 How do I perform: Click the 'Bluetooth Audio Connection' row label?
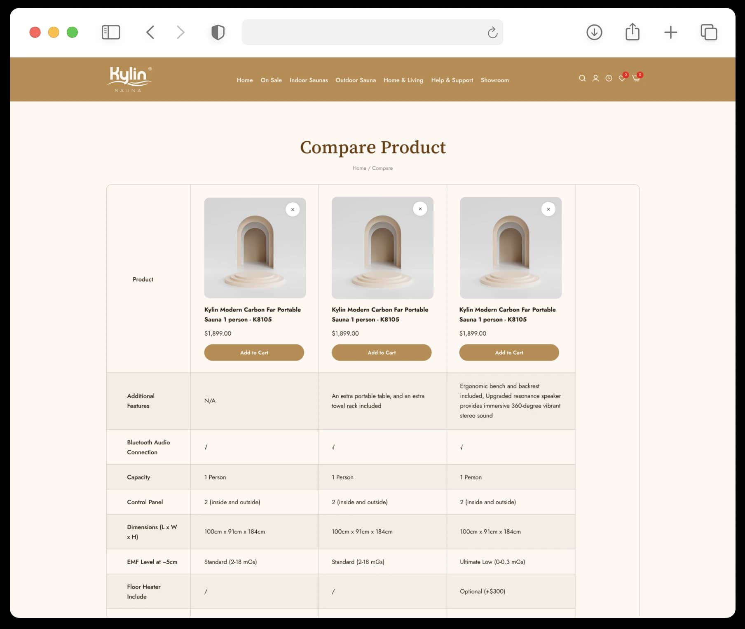[x=148, y=447]
